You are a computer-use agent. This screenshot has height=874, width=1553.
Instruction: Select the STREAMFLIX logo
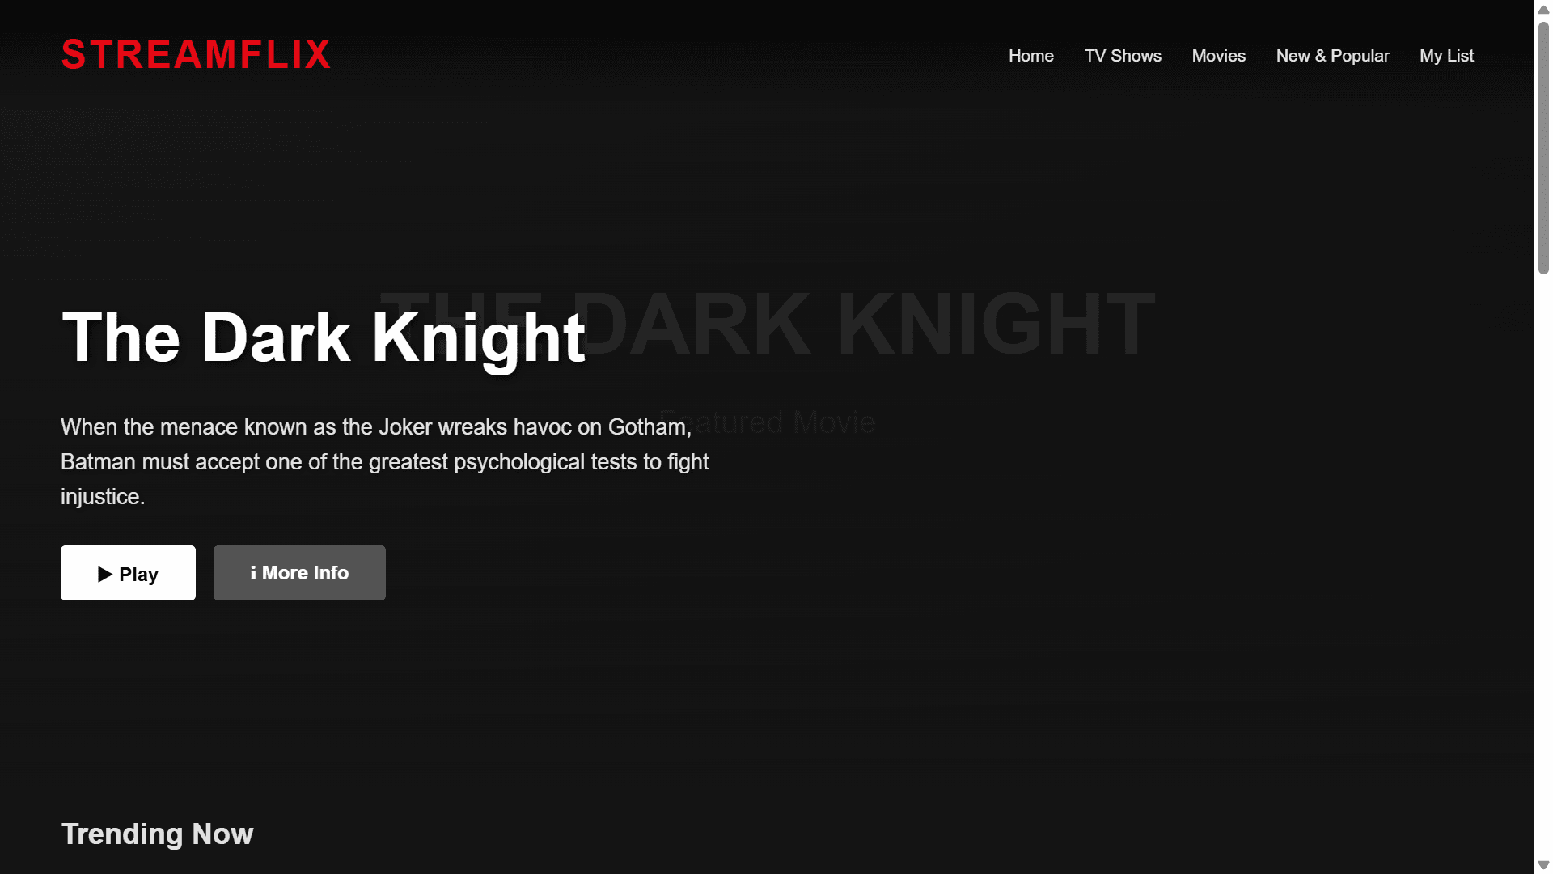tap(196, 53)
